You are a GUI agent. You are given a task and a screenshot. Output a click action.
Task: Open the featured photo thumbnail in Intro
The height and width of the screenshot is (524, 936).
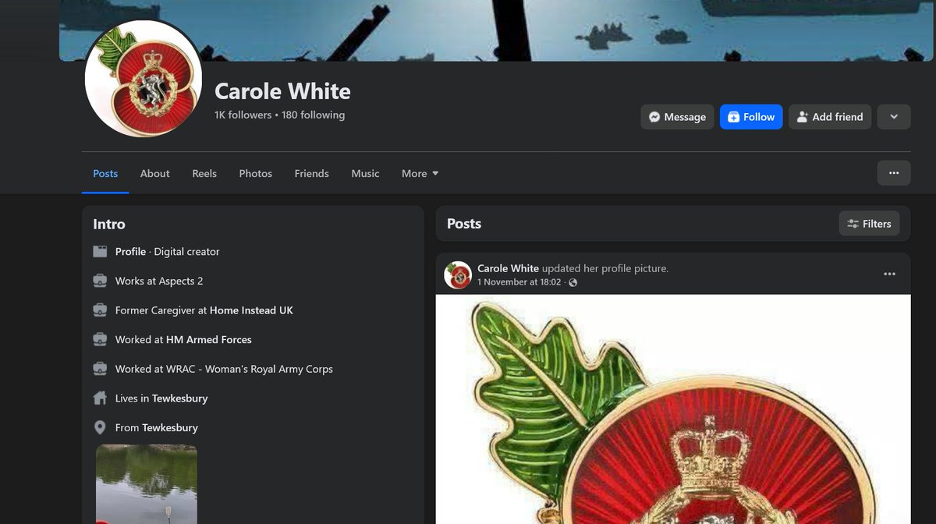click(x=147, y=484)
